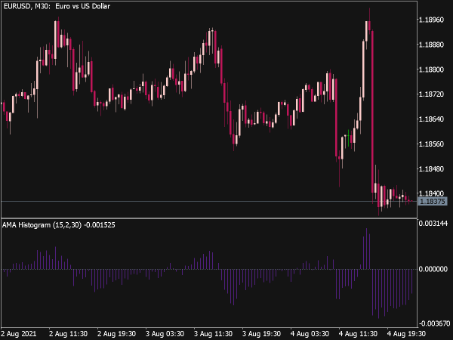
Task: Click the 1.18800 price axis label
Action: pos(431,70)
